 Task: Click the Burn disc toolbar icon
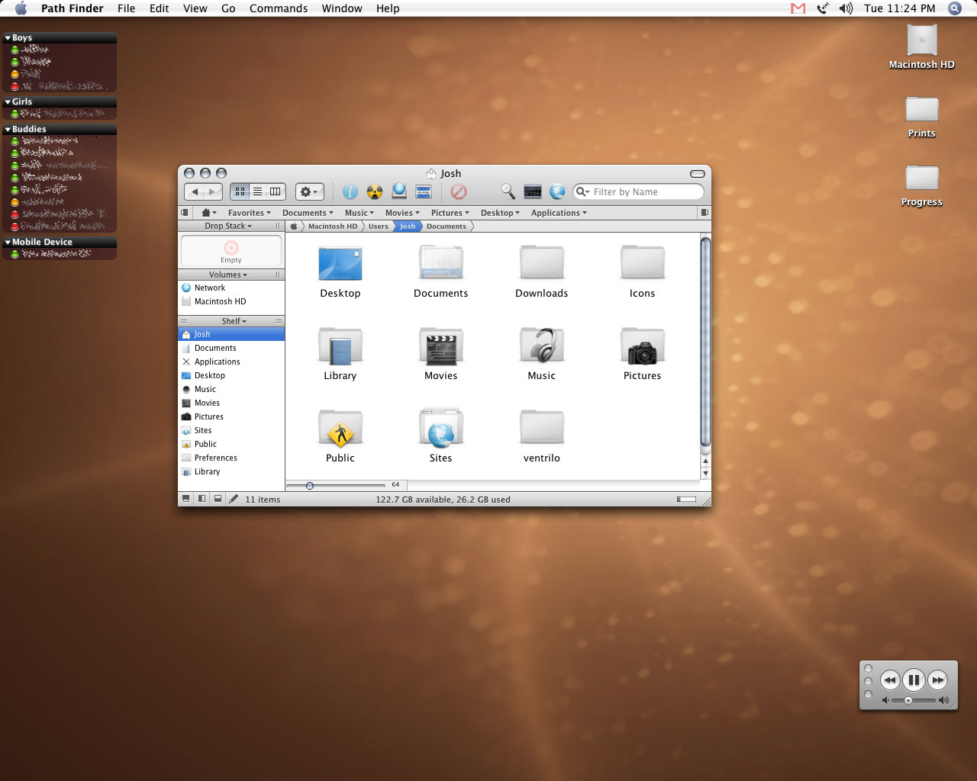(x=374, y=192)
